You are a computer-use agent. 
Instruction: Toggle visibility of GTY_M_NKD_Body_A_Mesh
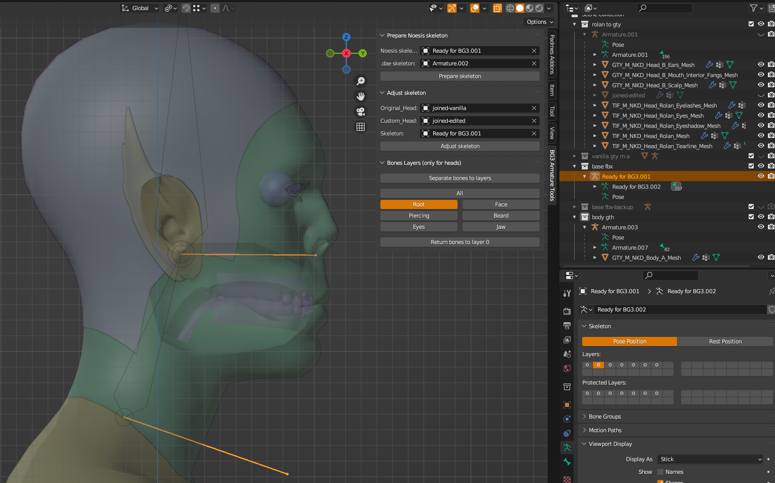[761, 257]
